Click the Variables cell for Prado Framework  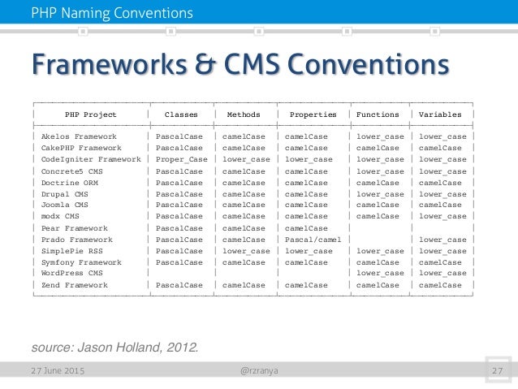(442, 240)
